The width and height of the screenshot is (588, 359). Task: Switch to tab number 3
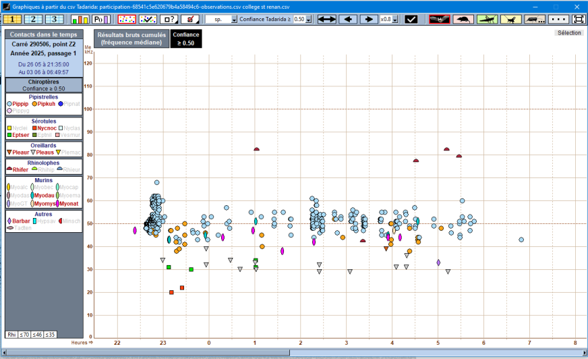coord(55,19)
